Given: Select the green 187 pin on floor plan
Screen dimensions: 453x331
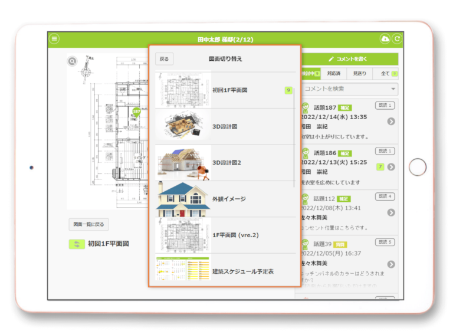Looking at the screenshot, I should pyautogui.click(x=136, y=111).
